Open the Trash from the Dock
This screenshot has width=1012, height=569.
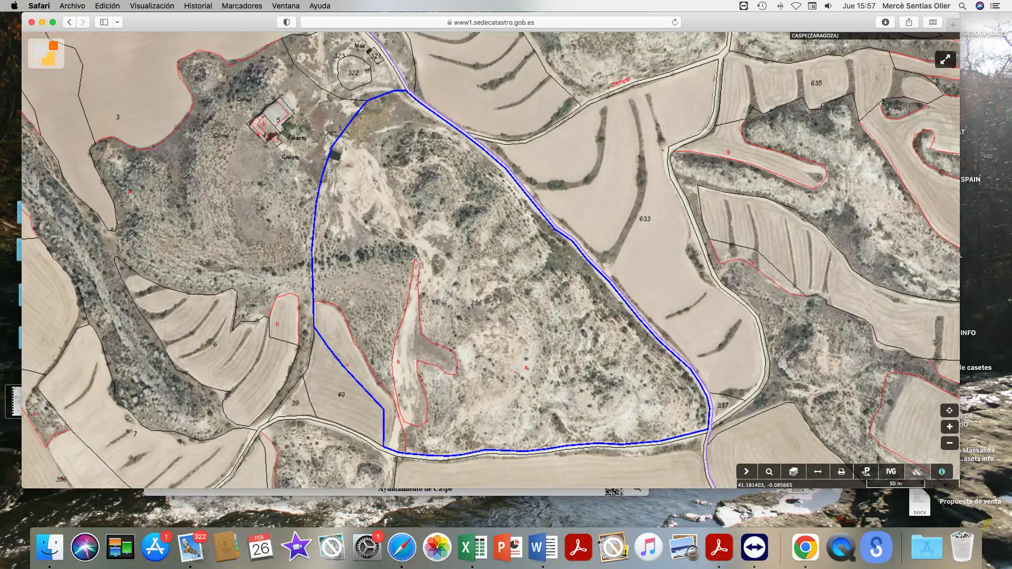[961, 547]
